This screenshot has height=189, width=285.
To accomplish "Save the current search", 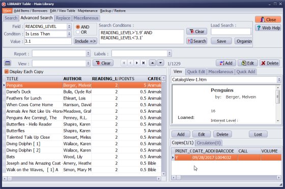I will 221,41.
